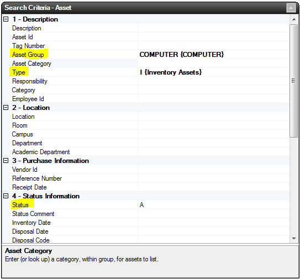The width and height of the screenshot is (300, 279).
Task: Click the Academic Department value field
Action: pos(213,152)
